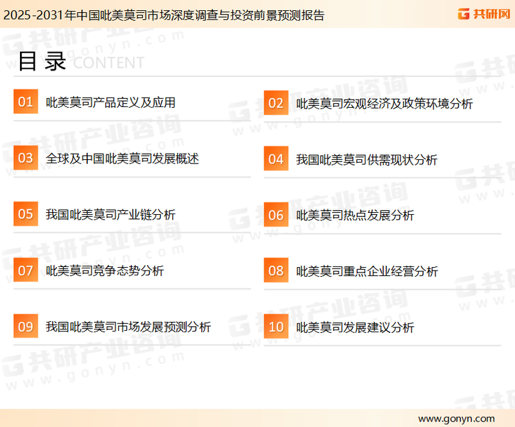Viewport: 515px width, 427px height.
Task: Select the 10 number badge
Action: (x=275, y=327)
